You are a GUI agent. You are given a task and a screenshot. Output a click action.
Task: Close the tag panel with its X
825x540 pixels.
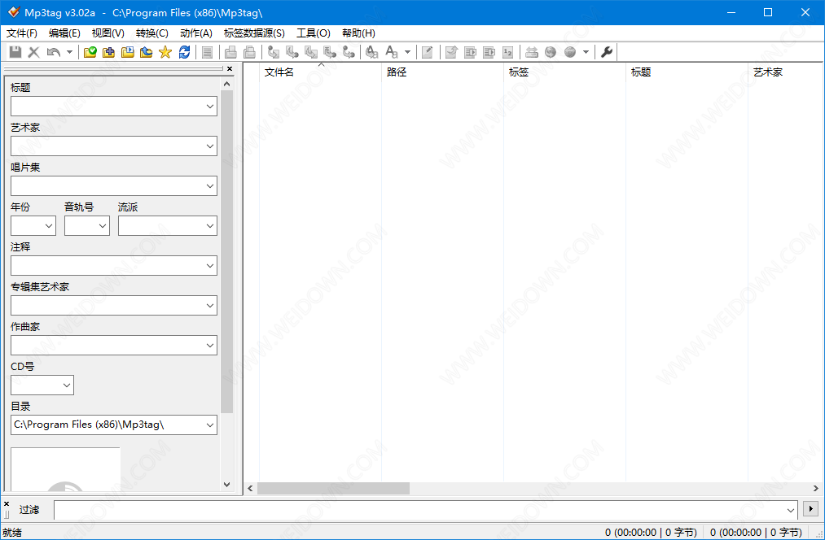tap(230, 69)
